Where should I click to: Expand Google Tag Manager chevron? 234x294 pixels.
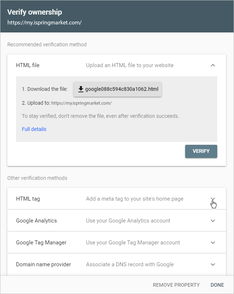pyautogui.click(x=212, y=243)
